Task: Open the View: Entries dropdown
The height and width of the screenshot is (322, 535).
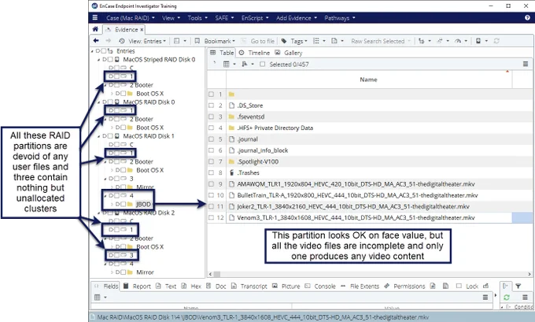Action: click(146, 41)
